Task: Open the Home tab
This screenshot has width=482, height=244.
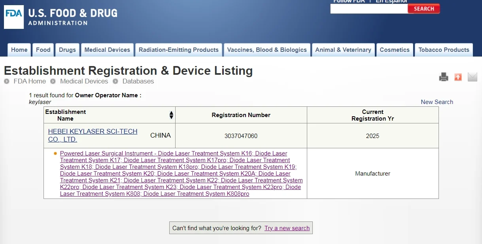Action: pos(19,50)
